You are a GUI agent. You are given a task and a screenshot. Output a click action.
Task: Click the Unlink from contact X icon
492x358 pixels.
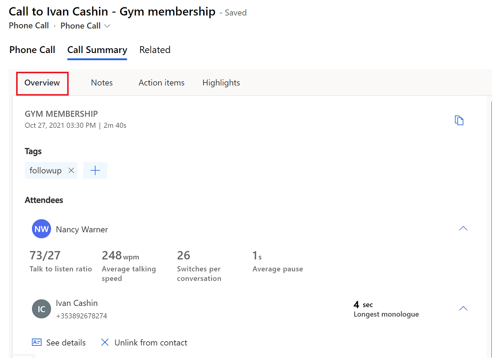pos(105,343)
